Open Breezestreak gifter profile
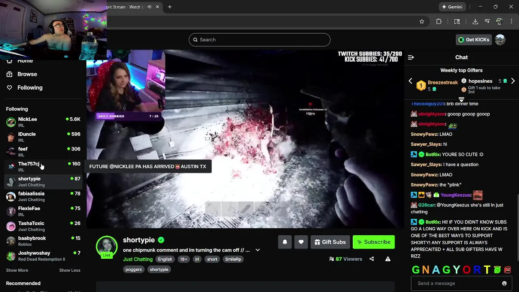 pyautogui.click(x=442, y=82)
